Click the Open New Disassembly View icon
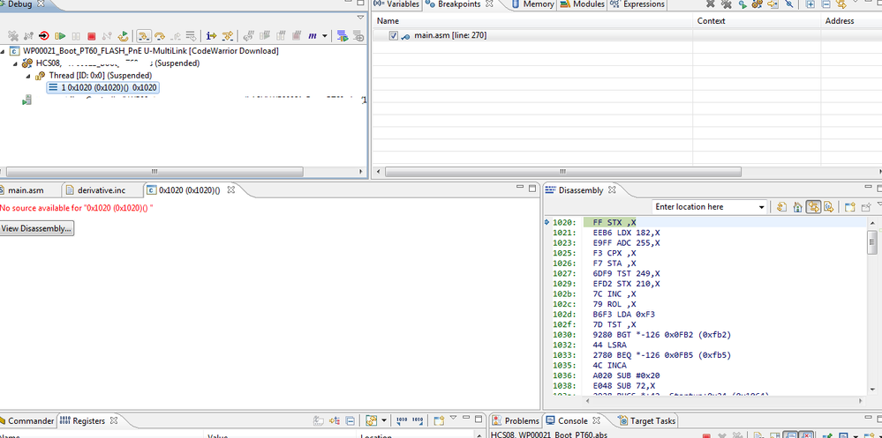 tap(850, 207)
